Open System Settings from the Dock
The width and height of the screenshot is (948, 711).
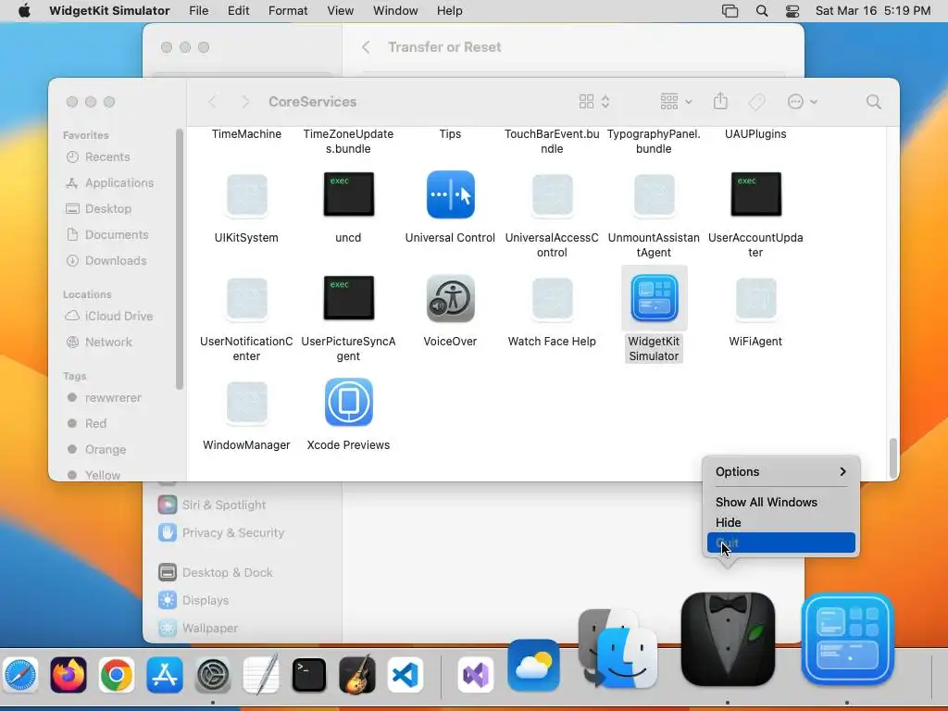[213, 675]
